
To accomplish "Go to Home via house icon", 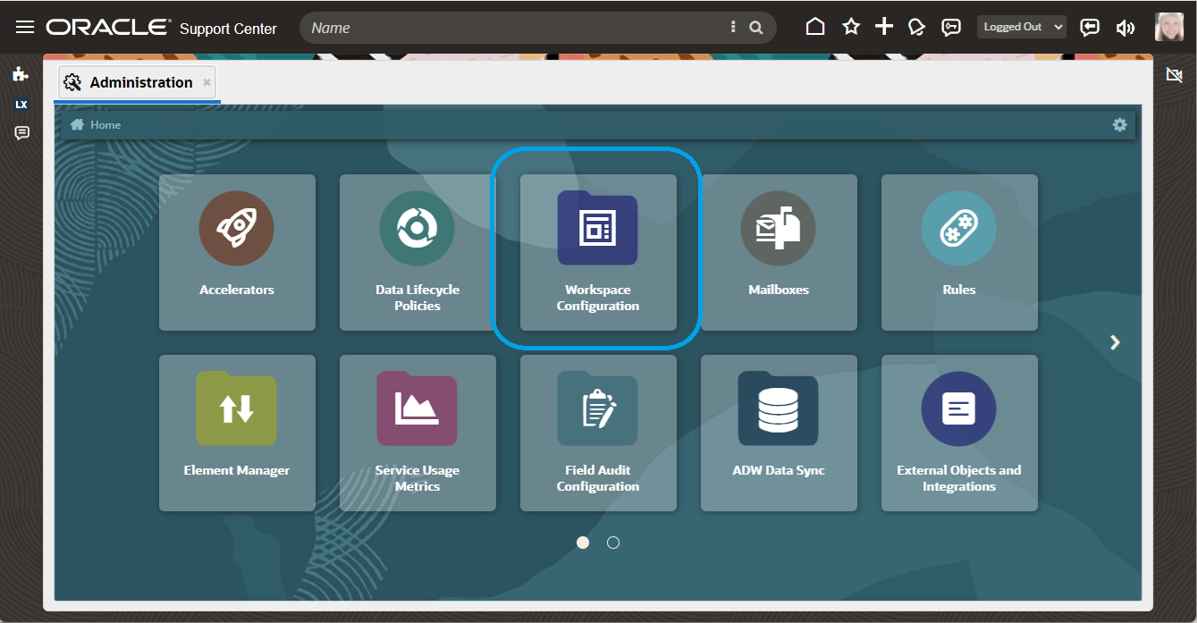I will coord(815,27).
